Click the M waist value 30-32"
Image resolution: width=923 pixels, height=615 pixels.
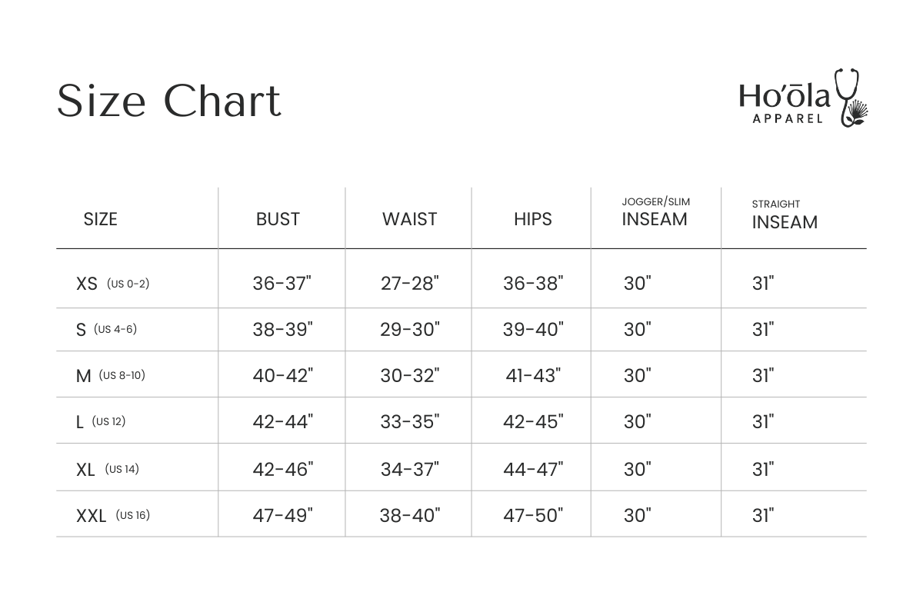pyautogui.click(x=410, y=376)
